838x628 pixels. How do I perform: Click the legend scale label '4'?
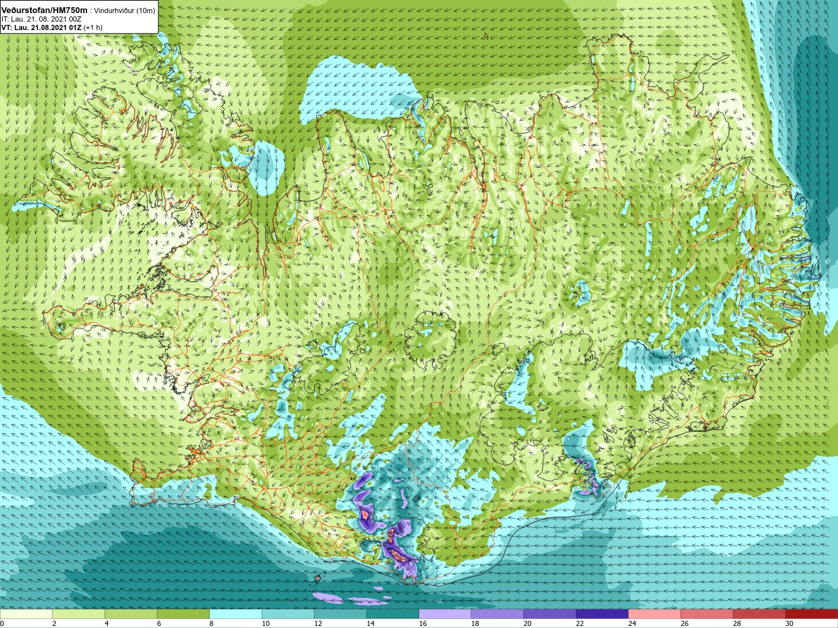tap(107, 623)
